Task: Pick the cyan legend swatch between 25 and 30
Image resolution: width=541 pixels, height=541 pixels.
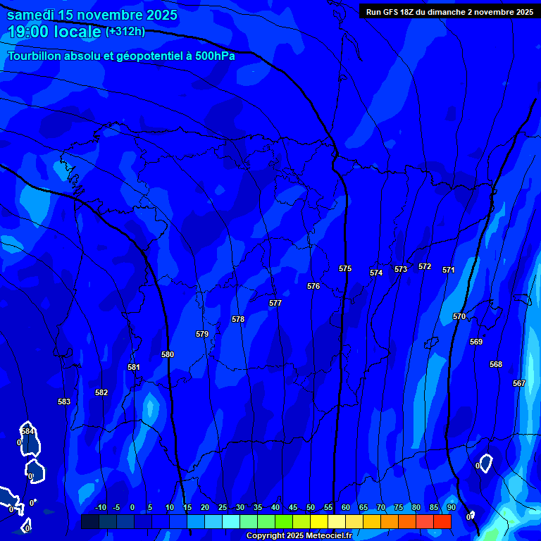Action: (231, 521)
